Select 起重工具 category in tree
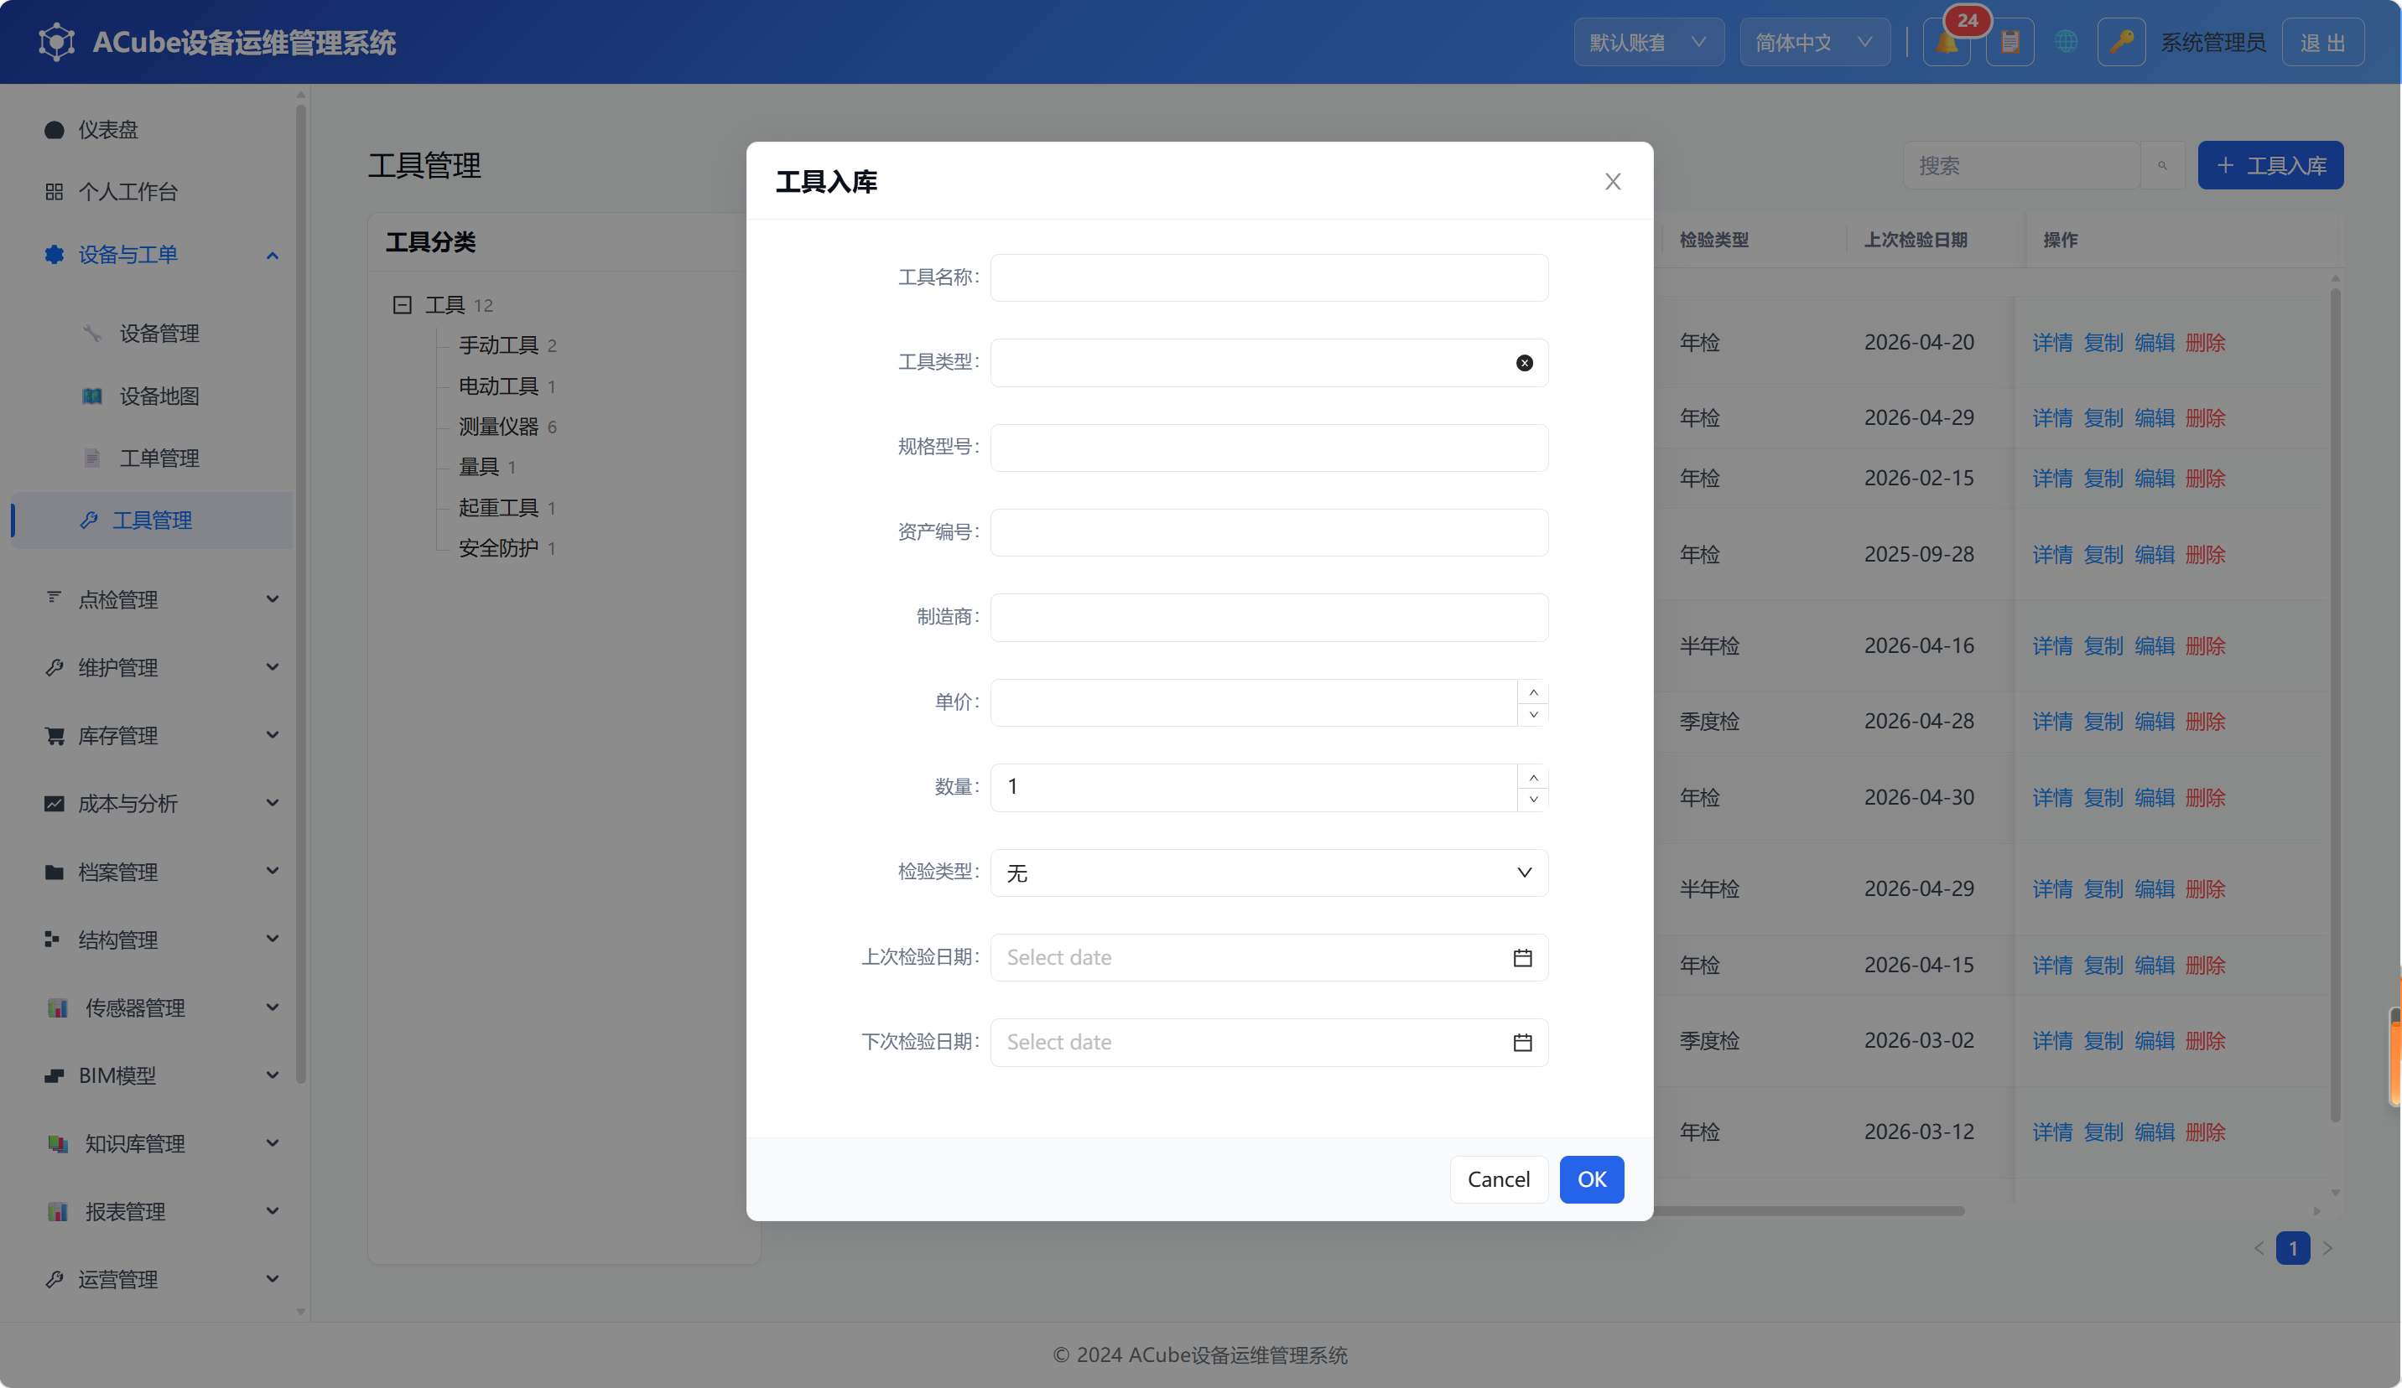Viewport: 2402px width, 1388px height. pos(498,507)
